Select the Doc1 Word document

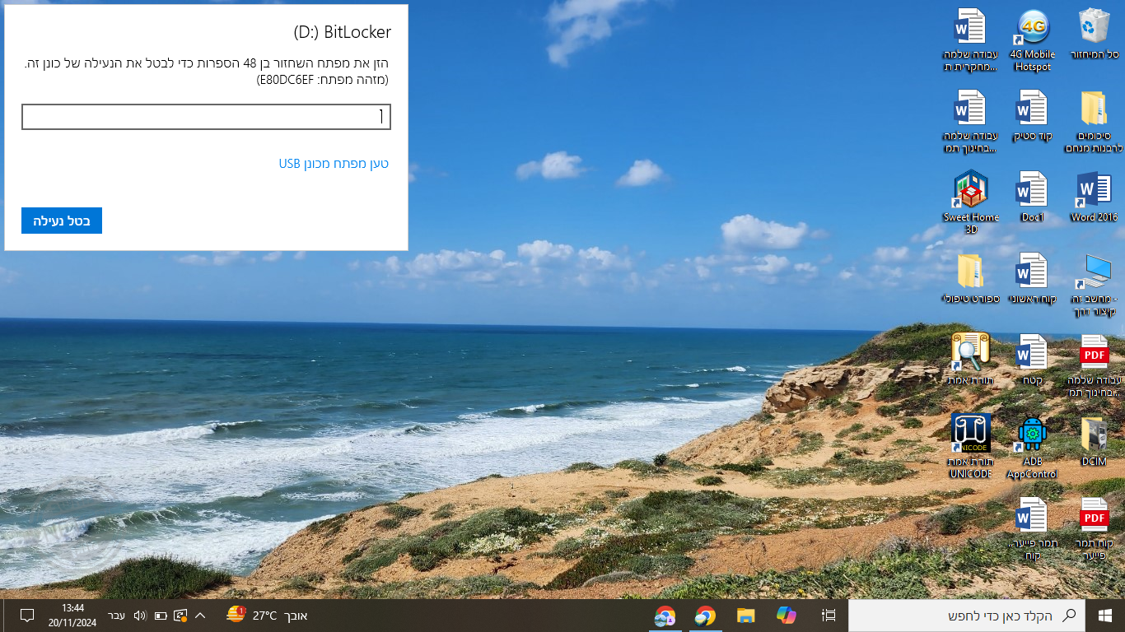[x=1033, y=197]
